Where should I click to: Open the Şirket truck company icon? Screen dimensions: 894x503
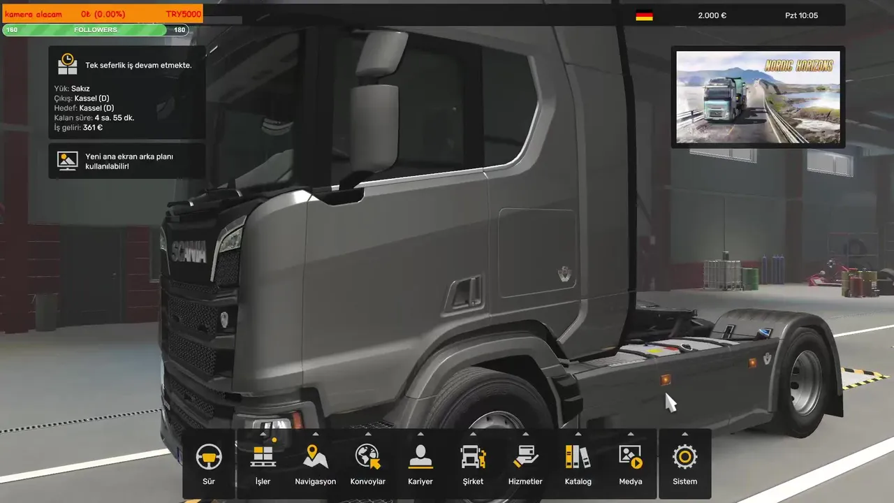[x=473, y=456]
